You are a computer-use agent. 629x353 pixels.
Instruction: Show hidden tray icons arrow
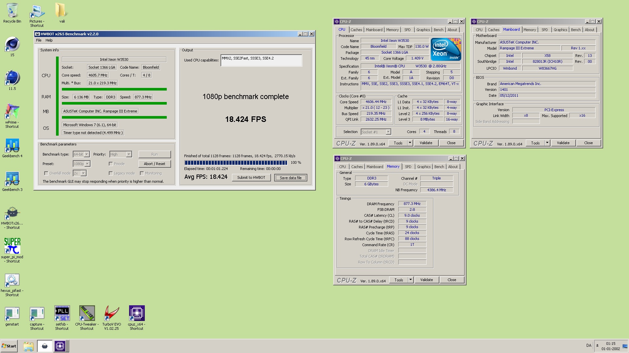tap(597, 346)
